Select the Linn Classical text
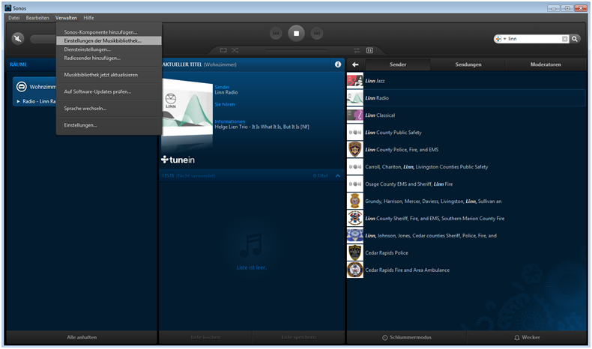592x349 pixels. 380,115
